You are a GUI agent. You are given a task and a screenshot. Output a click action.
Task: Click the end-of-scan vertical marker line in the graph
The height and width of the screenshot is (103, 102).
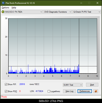(79, 46)
